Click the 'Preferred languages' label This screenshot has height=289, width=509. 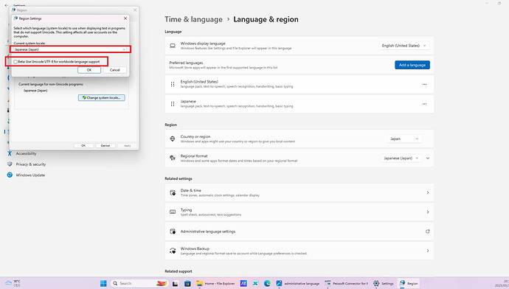[x=186, y=63]
